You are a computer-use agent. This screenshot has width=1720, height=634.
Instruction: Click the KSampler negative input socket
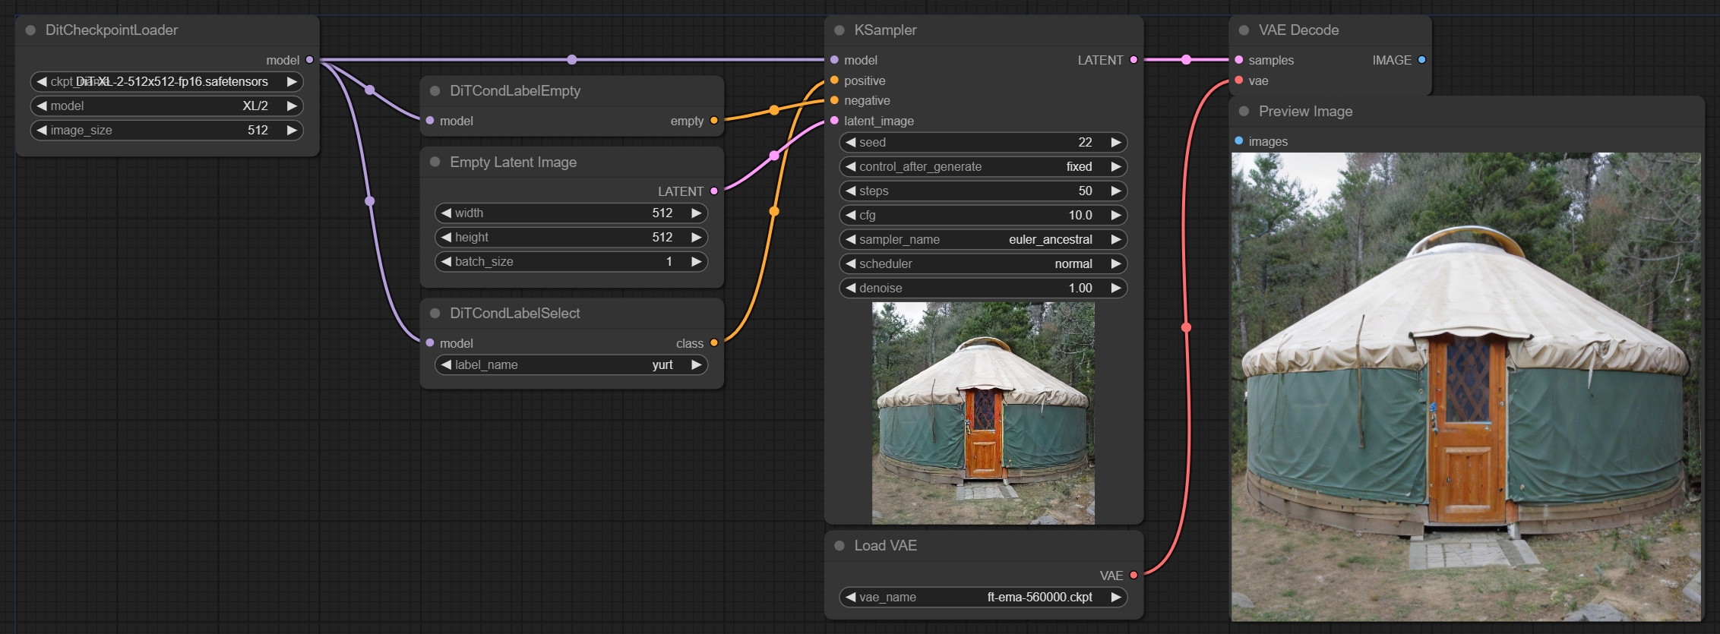tap(834, 100)
